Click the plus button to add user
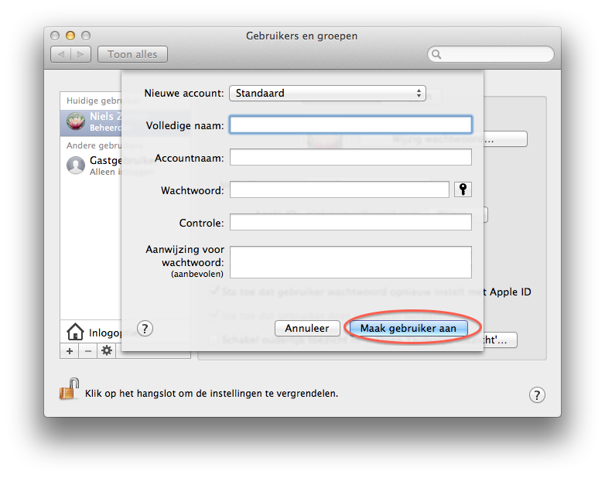This screenshot has height=478, width=605. pos(69,350)
